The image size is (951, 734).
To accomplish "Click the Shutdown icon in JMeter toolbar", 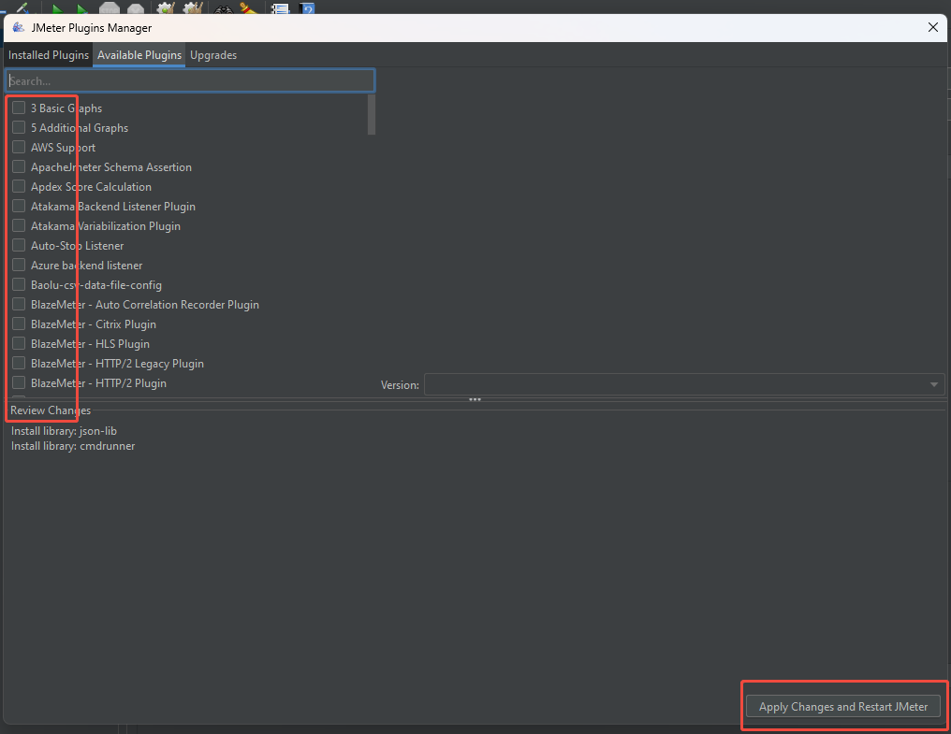I will pos(135,9).
